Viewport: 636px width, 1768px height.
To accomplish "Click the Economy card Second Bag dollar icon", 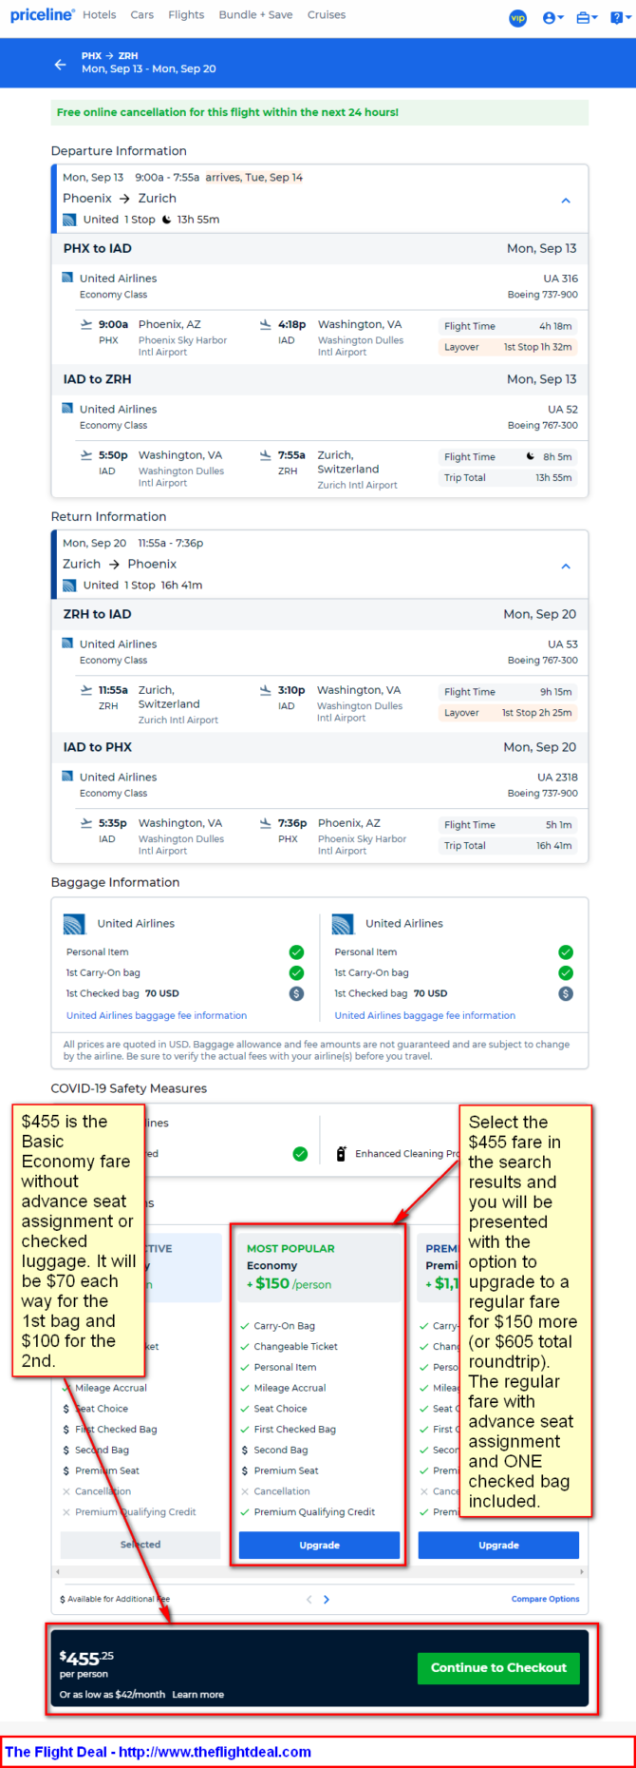I will pos(245,1451).
